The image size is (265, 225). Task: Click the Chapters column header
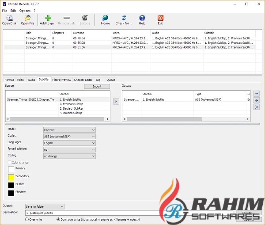tap(61, 33)
